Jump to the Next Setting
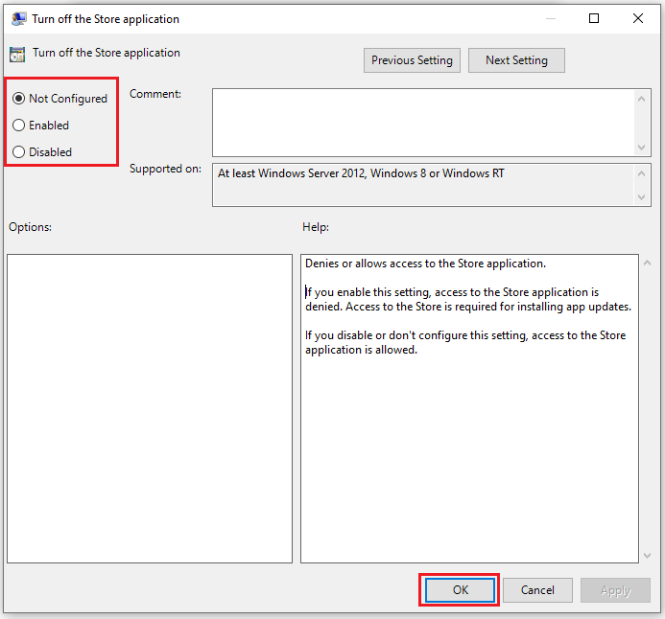 click(x=516, y=60)
